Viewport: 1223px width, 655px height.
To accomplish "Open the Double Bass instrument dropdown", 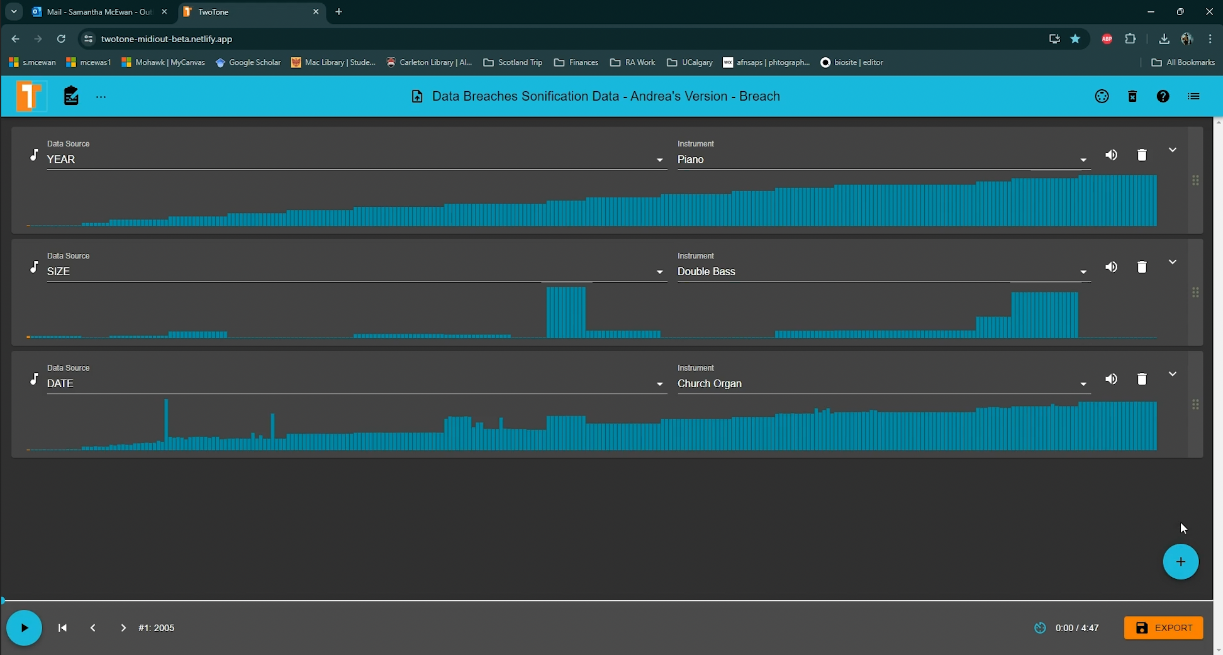I will click(x=883, y=272).
